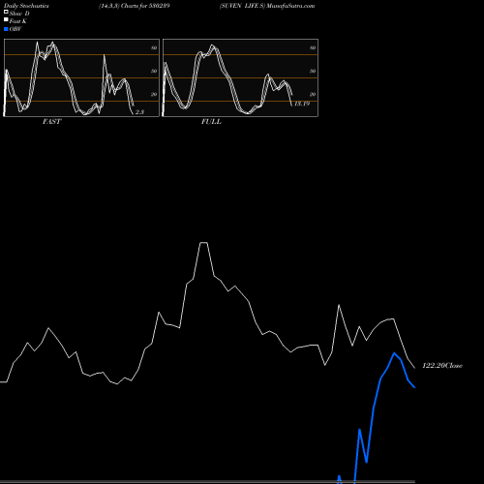Click the 'FULL' chart label
Screen dimensions: 484x484
(211, 122)
